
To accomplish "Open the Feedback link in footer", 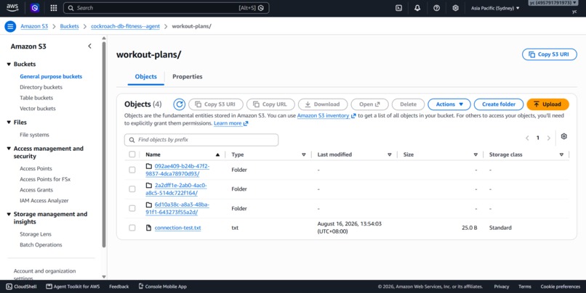I will 119,286.
